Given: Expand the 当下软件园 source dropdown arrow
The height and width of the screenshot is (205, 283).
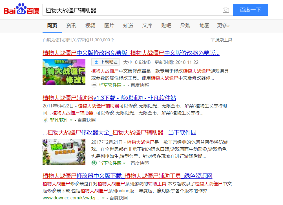Looking at the screenshot, I should pyautogui.click(x=124, y=163).
